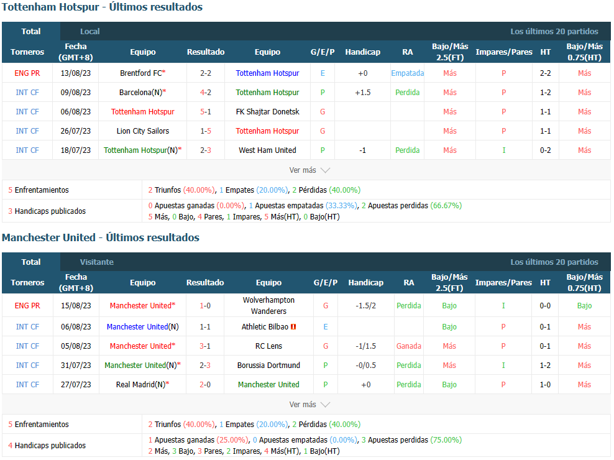Click Tottenham Hotspur in the Lion City Sailors row

click(x=267, y=131)
